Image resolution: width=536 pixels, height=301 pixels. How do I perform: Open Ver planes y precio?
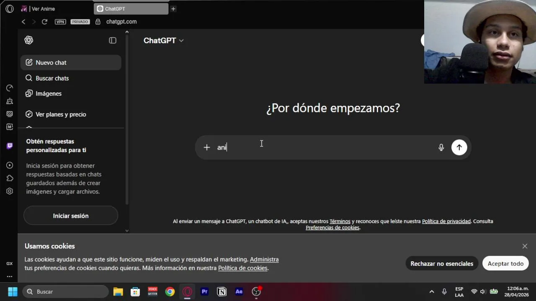click(x=71, y=114)
